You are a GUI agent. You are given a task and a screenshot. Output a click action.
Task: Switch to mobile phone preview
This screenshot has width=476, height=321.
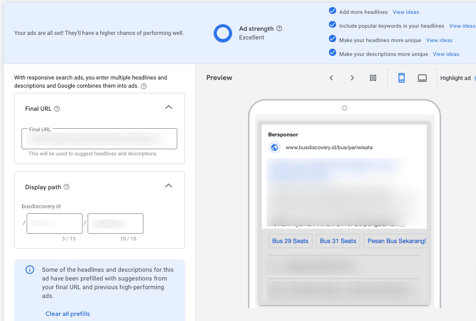click(x=402, y=78)
